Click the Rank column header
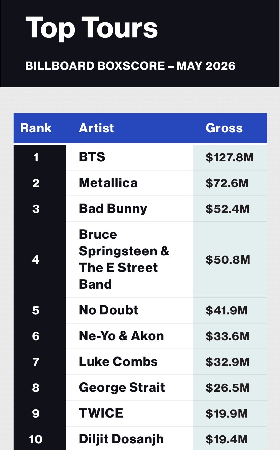The height and width of the screenshot is (450, 280). (x=36, y=128)
